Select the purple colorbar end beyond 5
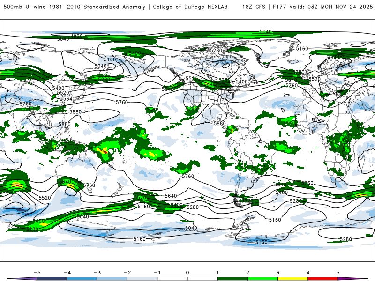The height and width of the screenshot is (281, 375). [x=352, y=279]
